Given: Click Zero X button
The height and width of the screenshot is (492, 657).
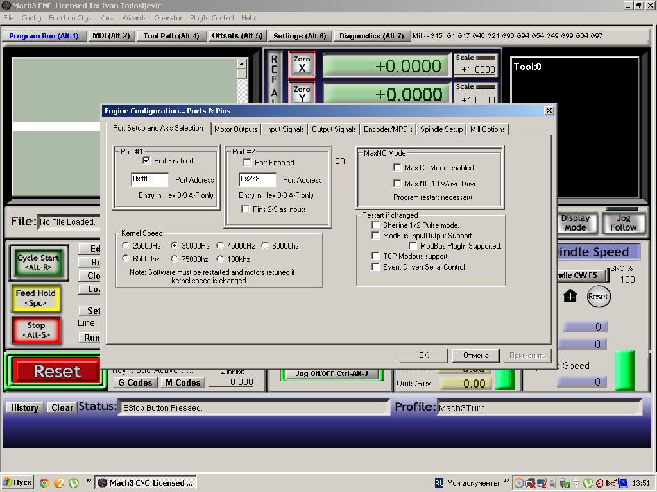Looking at the screenshot, I should 302,64.
